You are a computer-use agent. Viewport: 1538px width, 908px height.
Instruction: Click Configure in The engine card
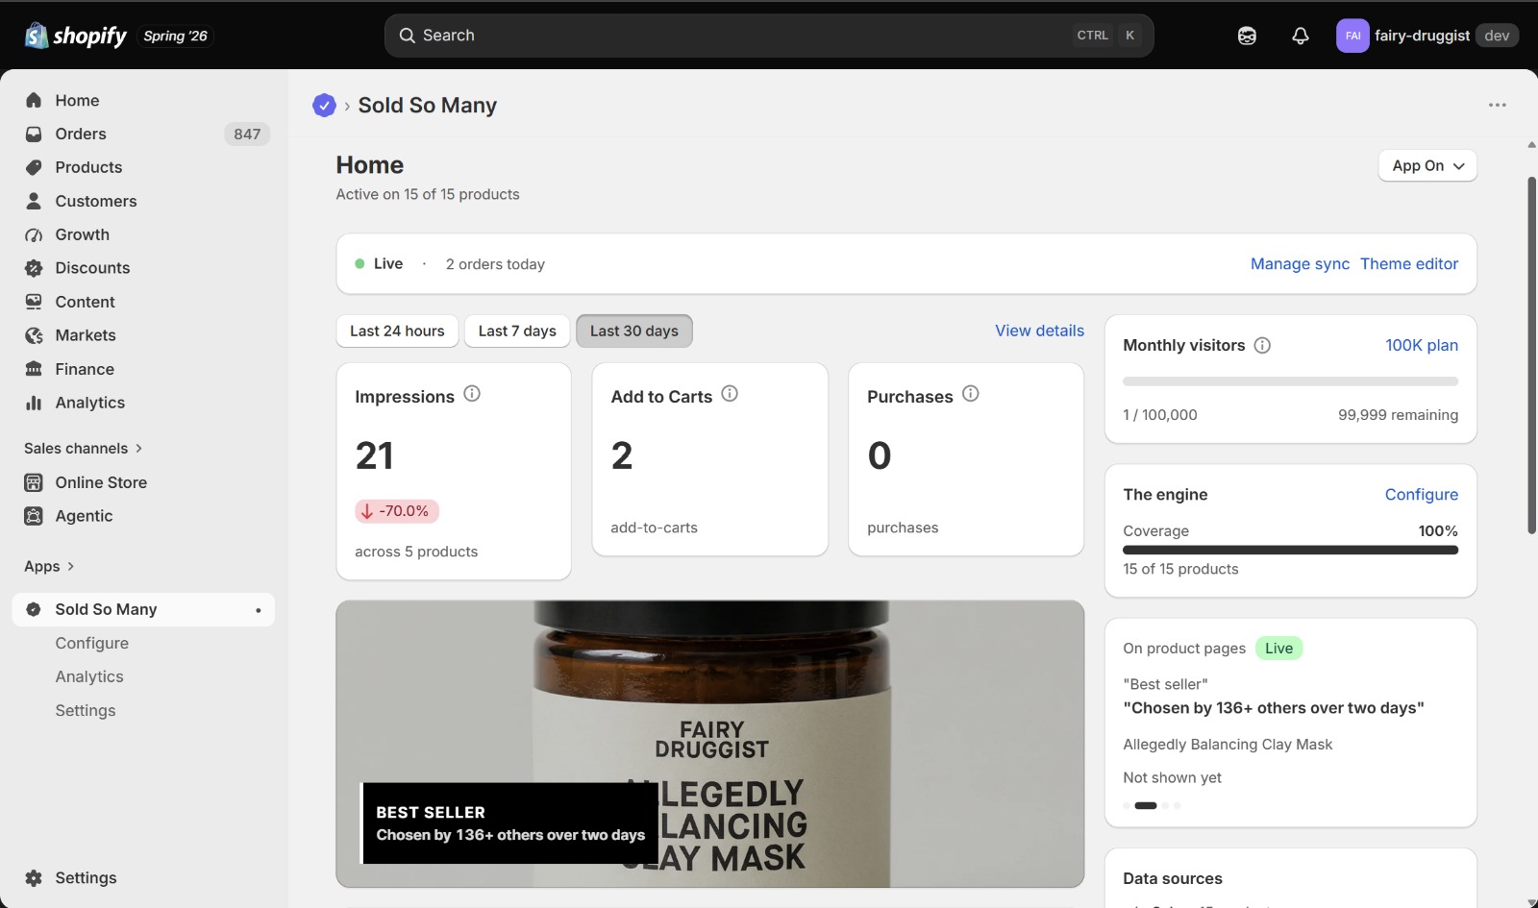click(1422, 494)
